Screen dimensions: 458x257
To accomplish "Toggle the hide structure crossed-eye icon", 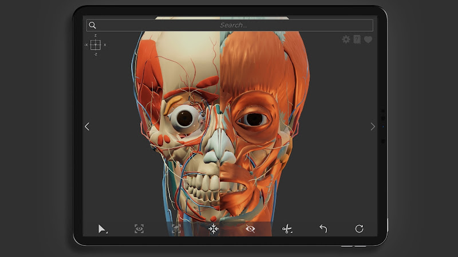I will pos(250,229).
